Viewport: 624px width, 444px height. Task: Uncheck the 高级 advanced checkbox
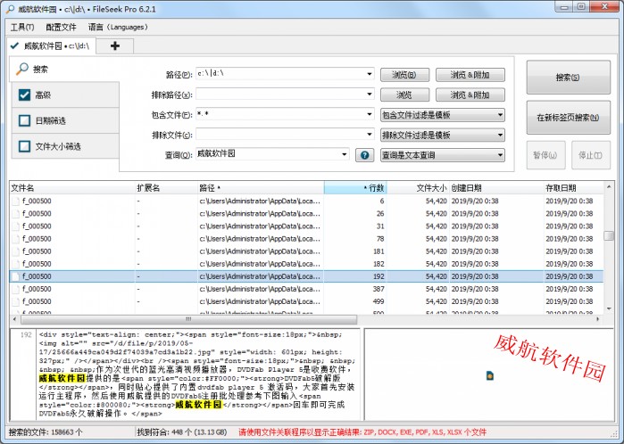(24, 95)
